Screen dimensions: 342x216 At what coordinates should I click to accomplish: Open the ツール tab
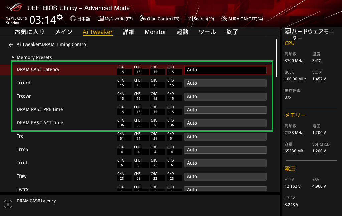click(x=207, y=32)
